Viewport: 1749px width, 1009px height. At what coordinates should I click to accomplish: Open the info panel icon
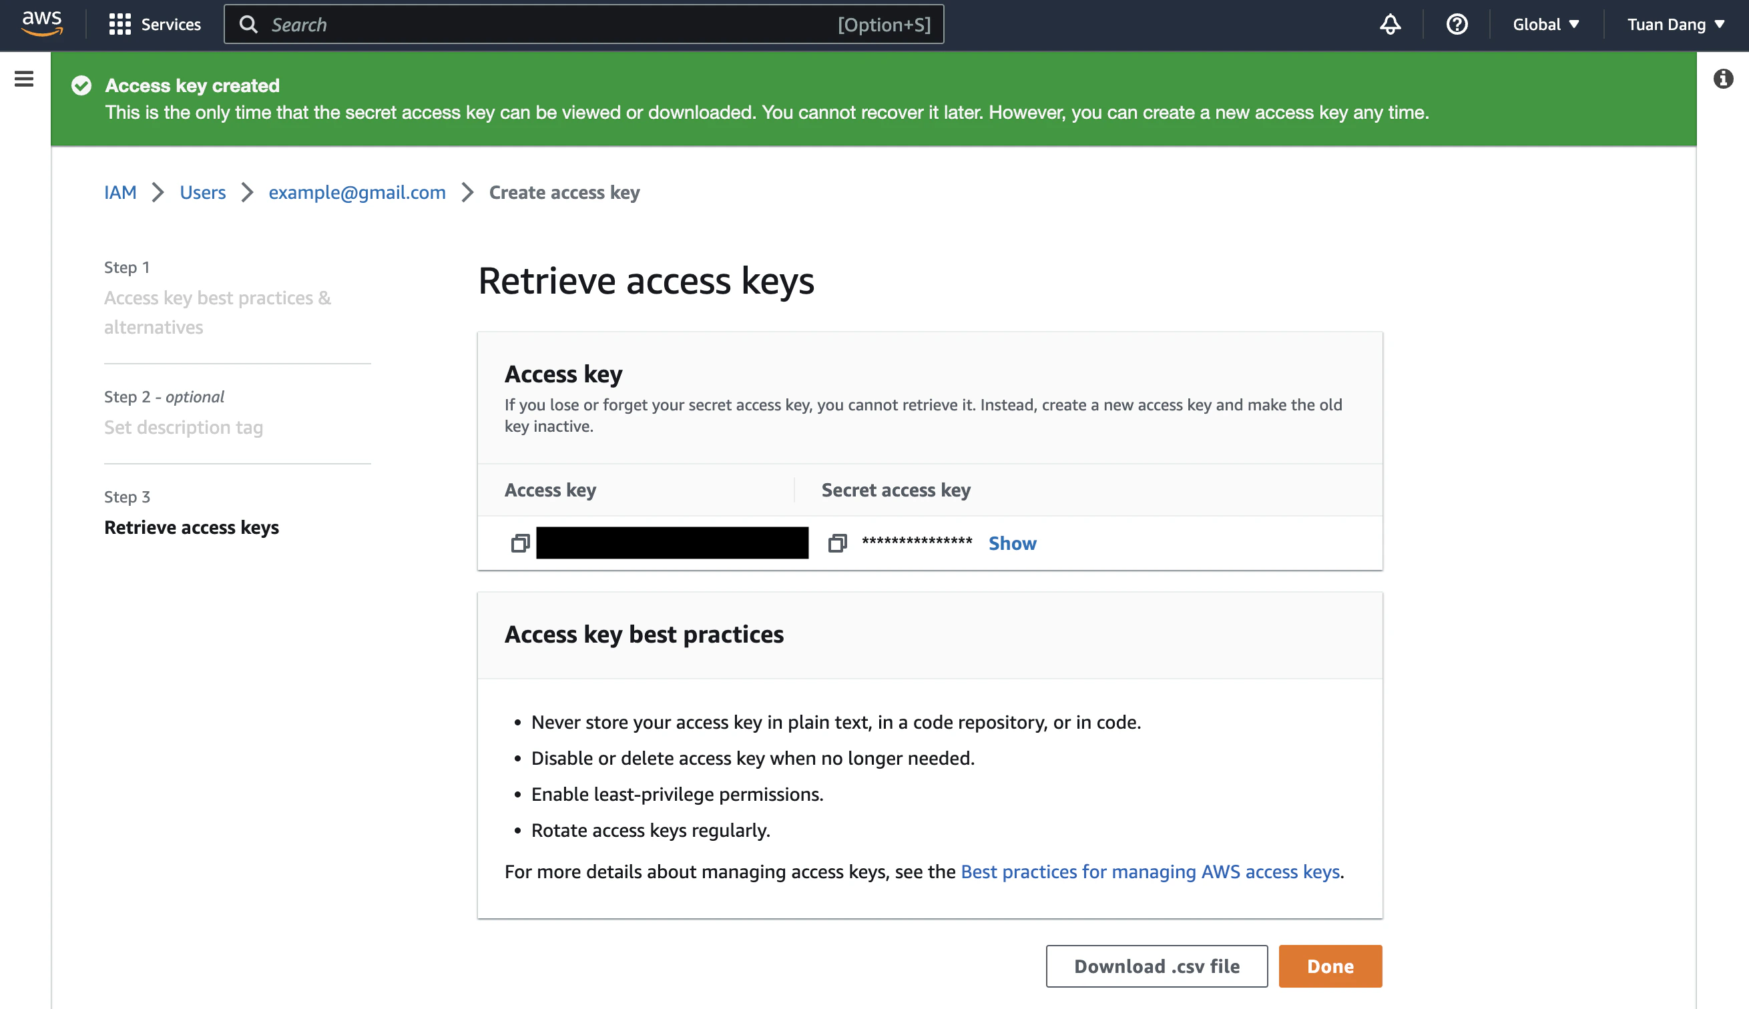(1723, 78)
